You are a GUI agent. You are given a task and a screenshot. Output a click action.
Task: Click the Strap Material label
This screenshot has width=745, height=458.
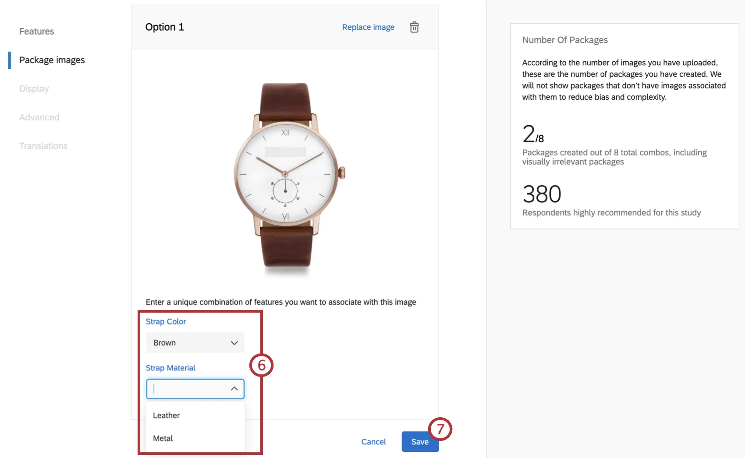pyautogui.click(x=170, y=368)
